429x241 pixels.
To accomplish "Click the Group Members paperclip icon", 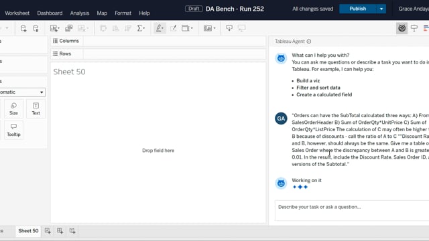I will point(173,28).
